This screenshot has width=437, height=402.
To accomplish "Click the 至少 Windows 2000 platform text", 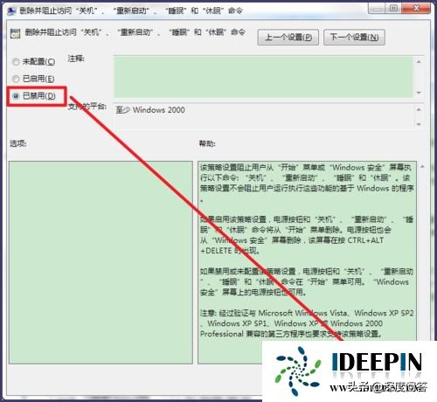I will pyautogui.click(x=150, y=110).
